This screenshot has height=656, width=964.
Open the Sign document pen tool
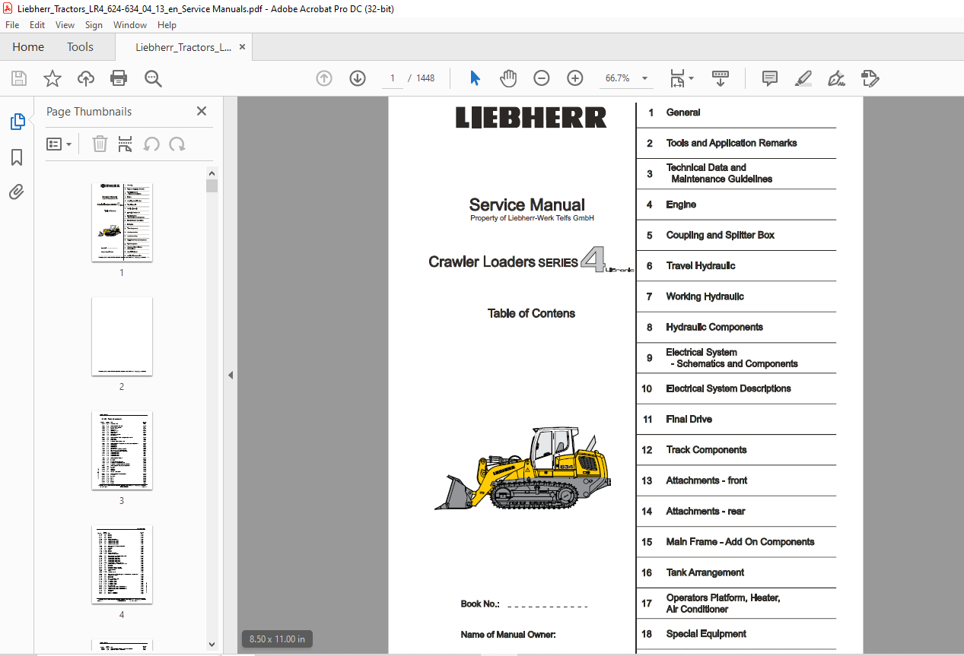tap(837, 78)
